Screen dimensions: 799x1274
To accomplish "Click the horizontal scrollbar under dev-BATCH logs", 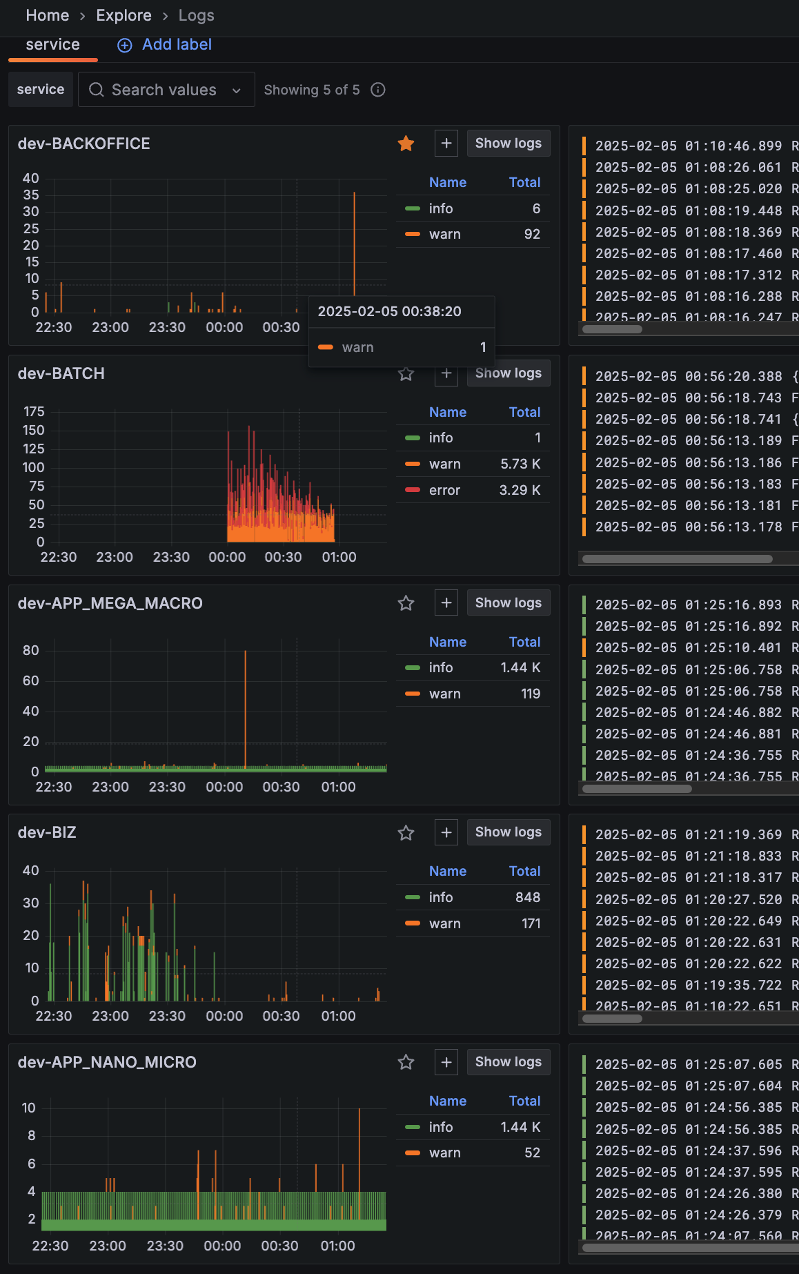I will [677, 559].
